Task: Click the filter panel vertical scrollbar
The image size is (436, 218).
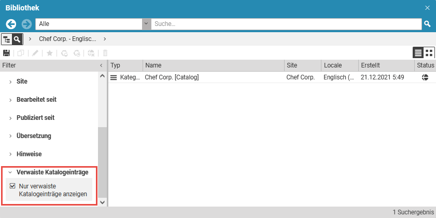Action: tap(102, 156)
